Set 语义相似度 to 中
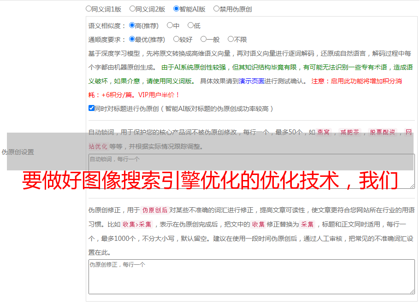 coord(170,25)
